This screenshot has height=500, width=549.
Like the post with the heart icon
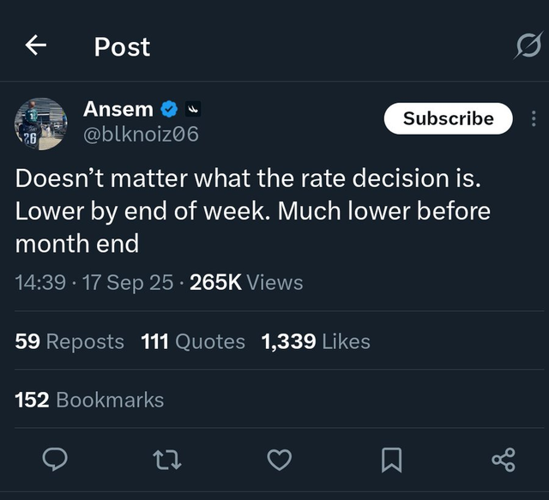click(x=279, y=461)
